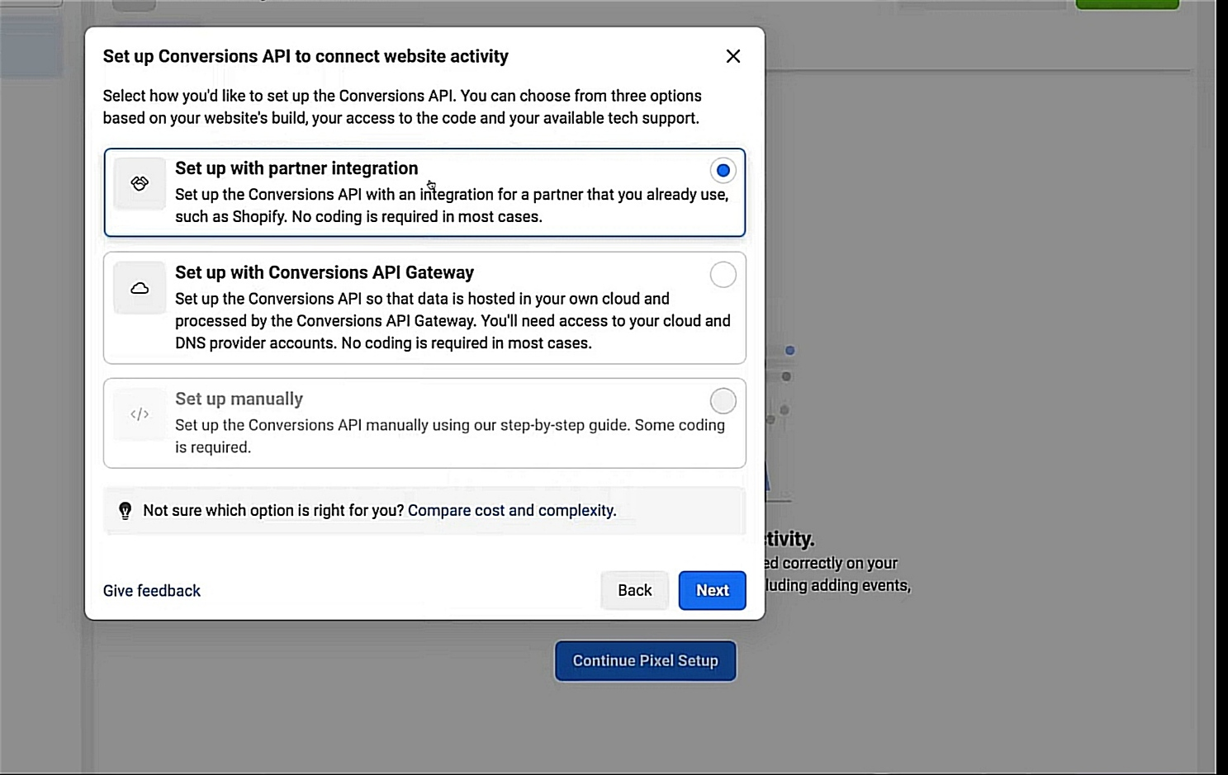
Task: Click the Give feedback link
Action: point(152,591)
